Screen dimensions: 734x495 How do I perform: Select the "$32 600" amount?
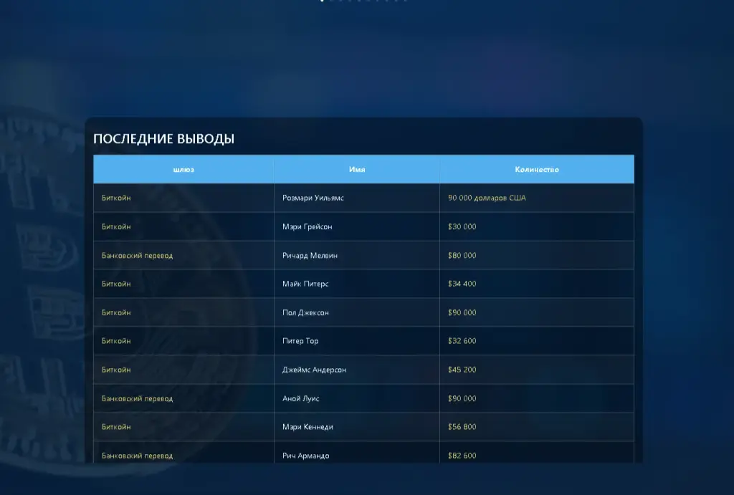(x=462, y=341)
